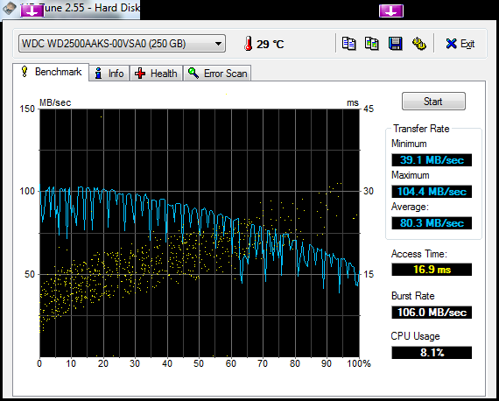Click the Burst Rate value field
This screenshot has width=499, height=401.
[x=432, y=313]
